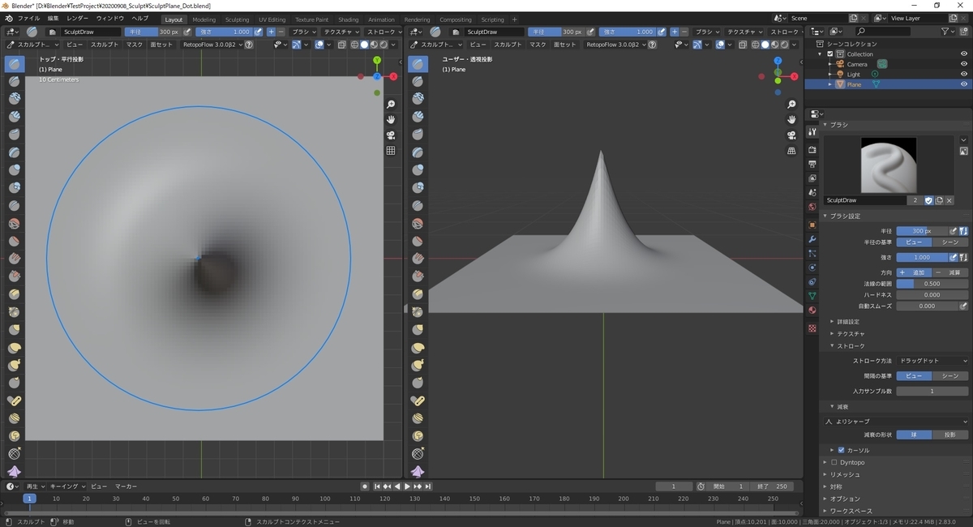Open the Object Data green triangle tab
The height and width of the screenshot is (527, 973).
point(812,296)
